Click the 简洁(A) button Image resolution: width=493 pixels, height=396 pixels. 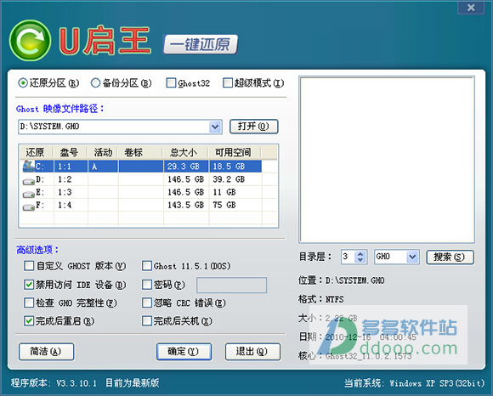click(x=46, y=351)
